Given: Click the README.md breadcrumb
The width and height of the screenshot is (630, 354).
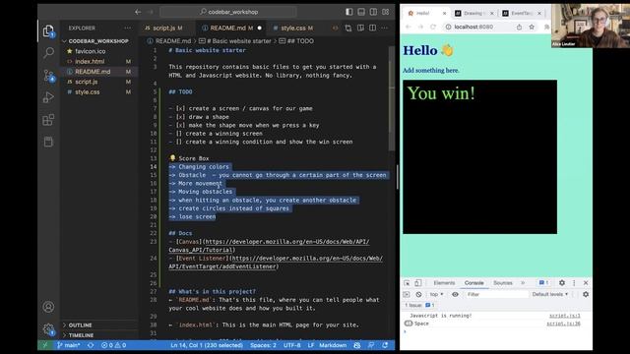Looking at the screenshot, I should (169, 41).
